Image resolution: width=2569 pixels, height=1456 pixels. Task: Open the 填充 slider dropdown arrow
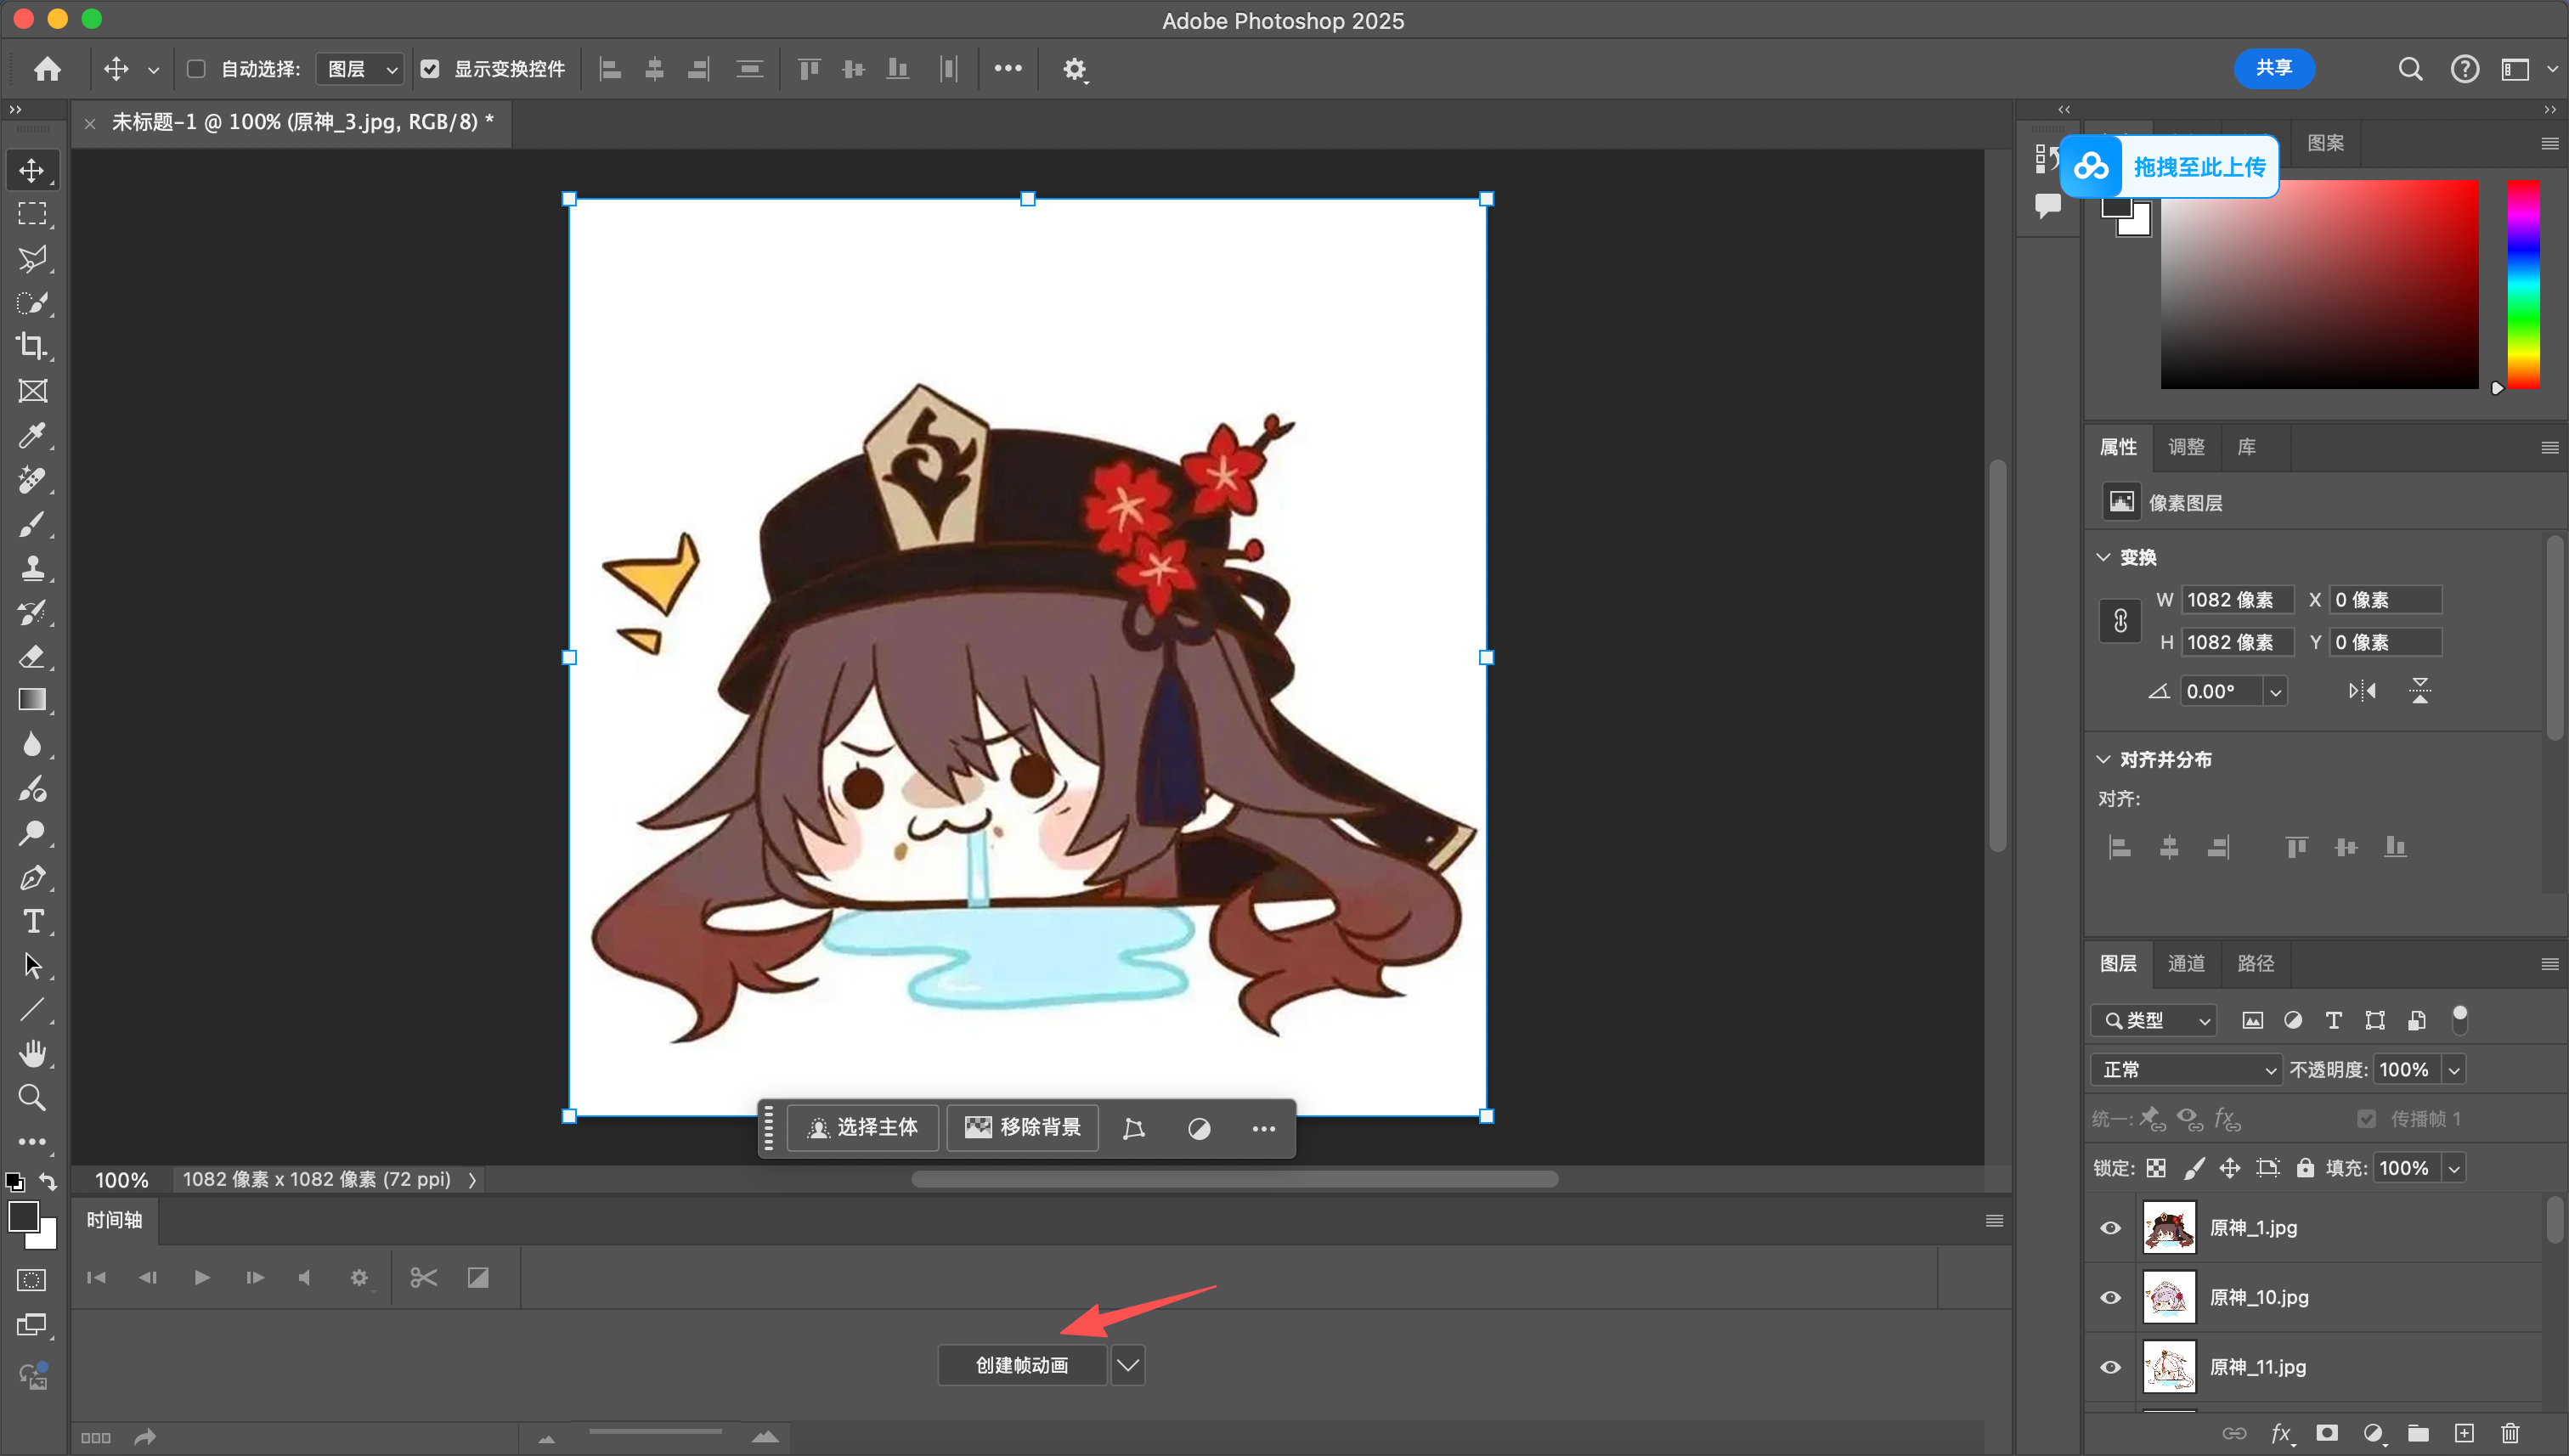tap(2454, 1168)
